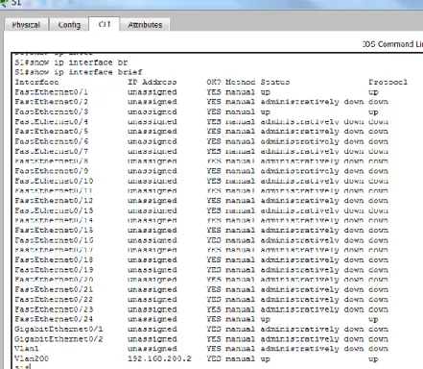
Task: Click the 192.168.200.2 IP address
Action: tap(159, 358)
